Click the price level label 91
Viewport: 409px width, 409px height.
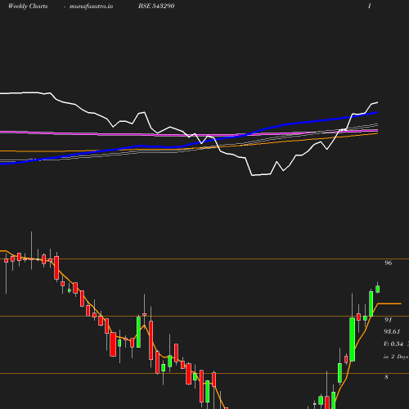tap(388, 320)
